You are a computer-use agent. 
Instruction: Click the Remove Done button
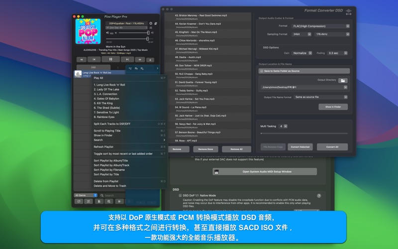click(205, 149)
